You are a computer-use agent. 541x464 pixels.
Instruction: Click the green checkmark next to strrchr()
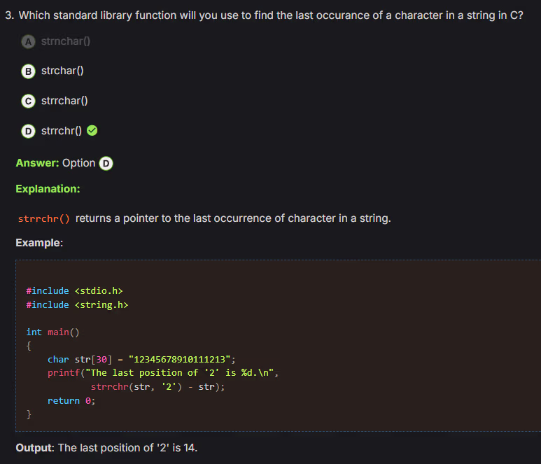[x=92, y=130]
